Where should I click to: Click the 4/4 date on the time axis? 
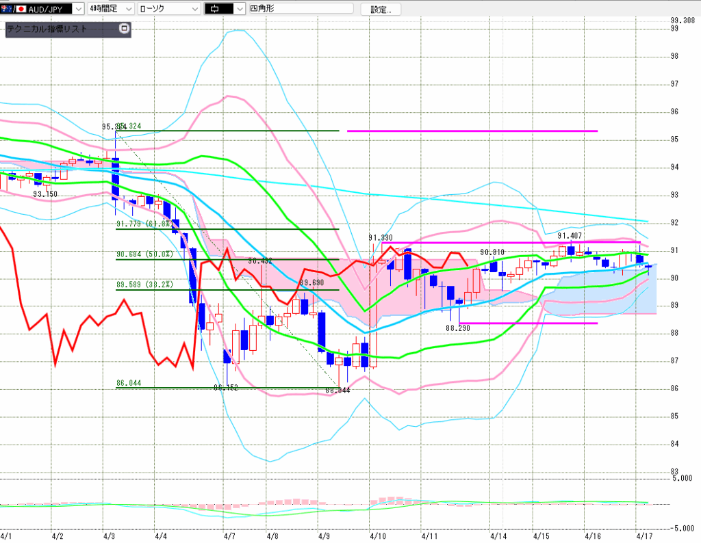click(x=160, y=536)
